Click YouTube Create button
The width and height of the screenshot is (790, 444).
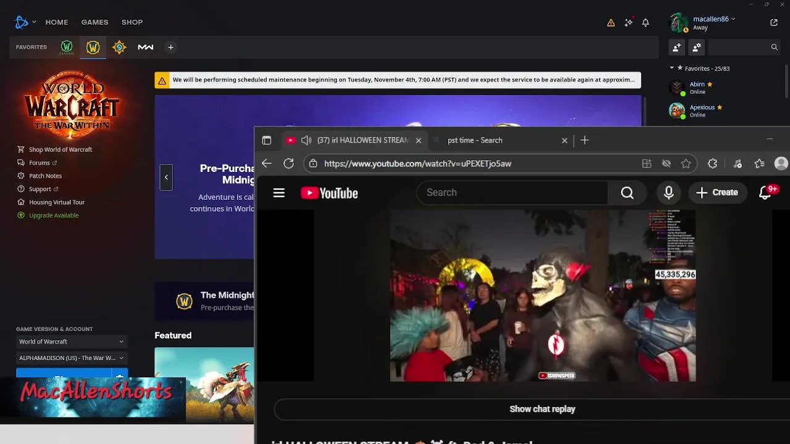pyautogui.click(x=717, y=193)
